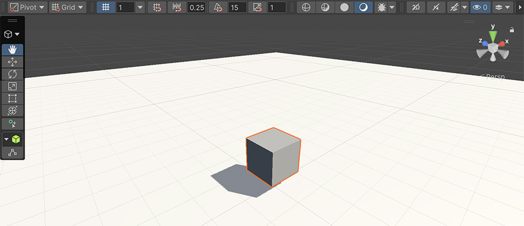Image resolution: width=524 pixels, height=226 pixels.
Task: Select the Rotate tool
Action: pyautogui.click(x=12, y=74)
